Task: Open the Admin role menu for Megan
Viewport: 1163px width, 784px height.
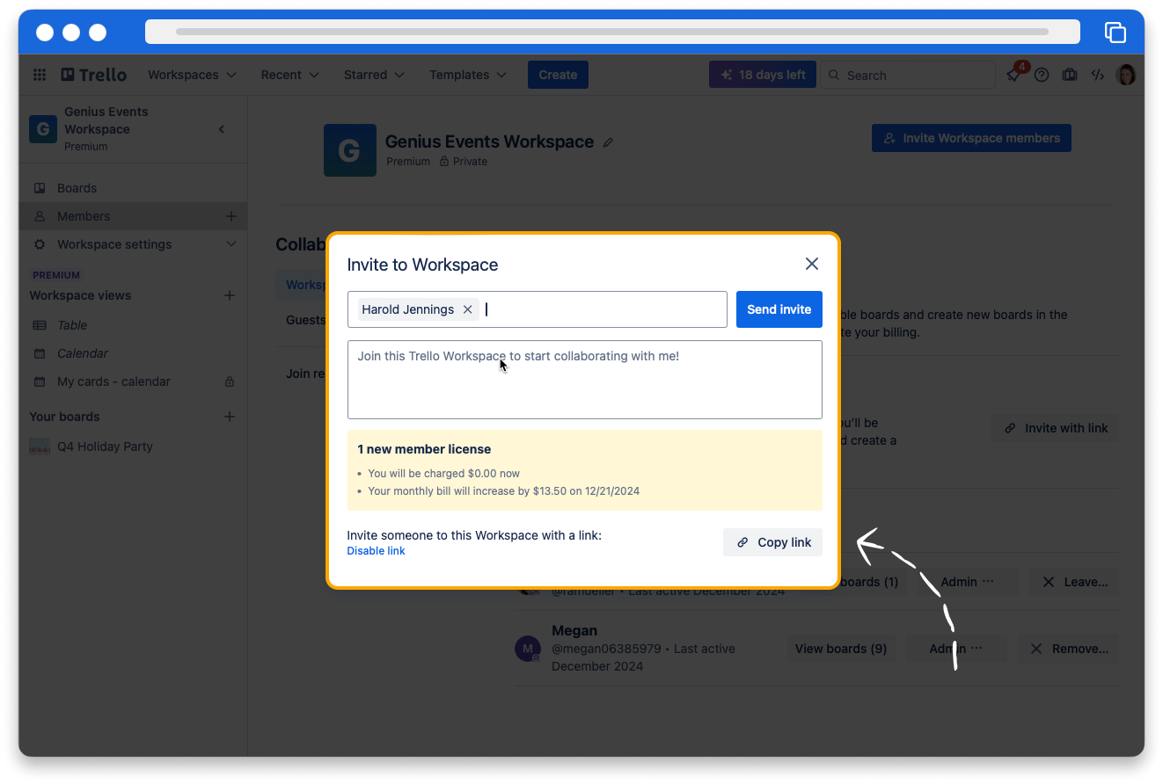Action: 956,649
